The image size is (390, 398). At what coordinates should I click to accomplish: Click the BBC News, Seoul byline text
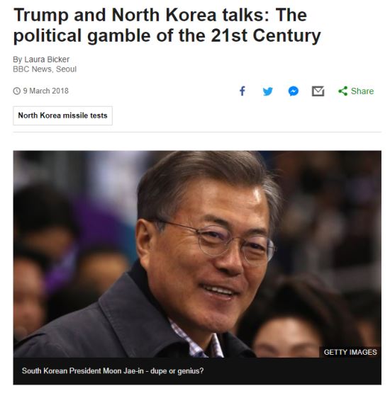click(x=45, y=69)
